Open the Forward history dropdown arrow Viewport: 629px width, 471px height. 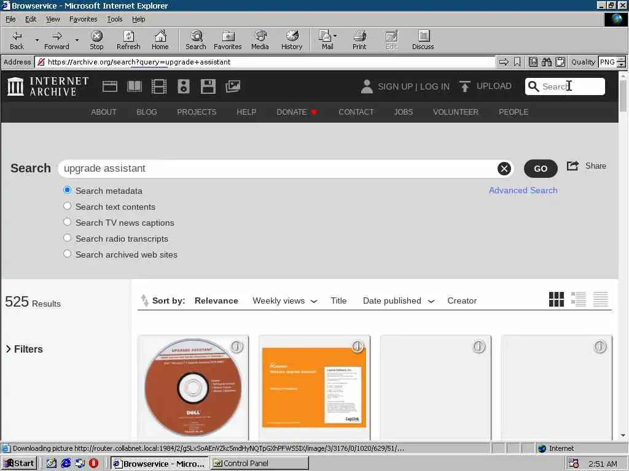(77, 40)
